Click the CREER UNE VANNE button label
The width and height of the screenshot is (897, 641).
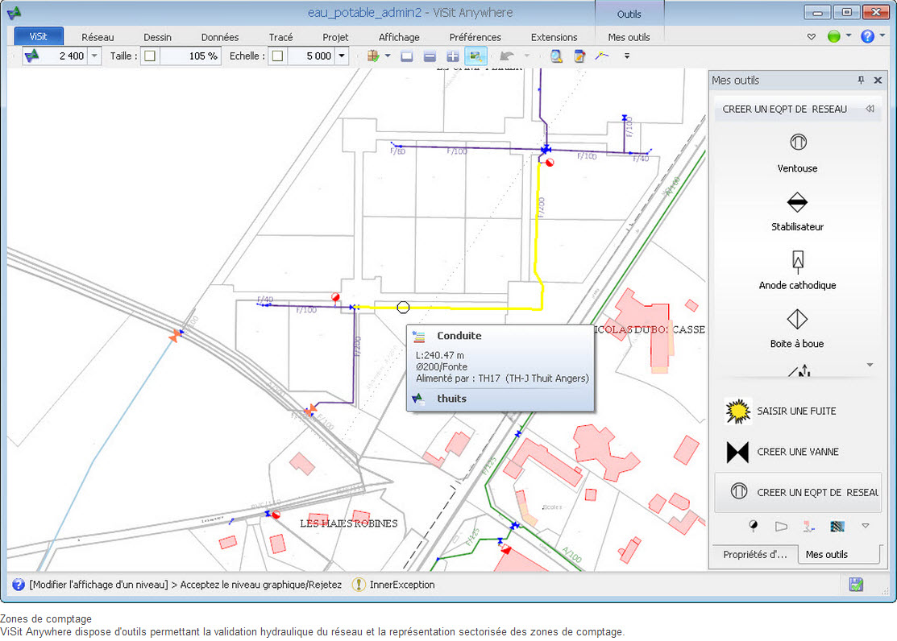[x=797, y=452]
